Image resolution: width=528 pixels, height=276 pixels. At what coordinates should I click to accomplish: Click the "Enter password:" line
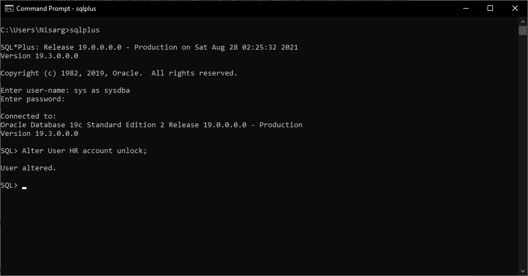32,99
